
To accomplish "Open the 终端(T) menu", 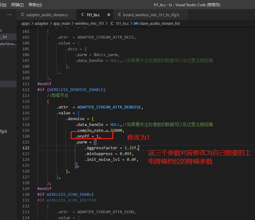I will (x=17, y=5).
